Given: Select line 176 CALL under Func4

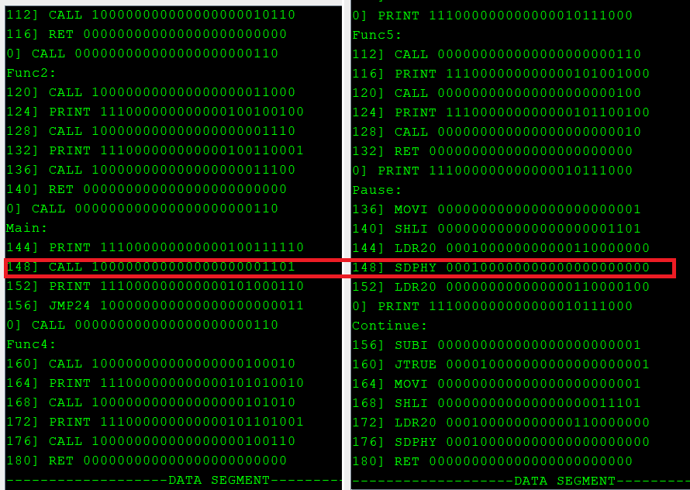Looking at the screenshot, I should pyautogui.click(x=150, y=440).
